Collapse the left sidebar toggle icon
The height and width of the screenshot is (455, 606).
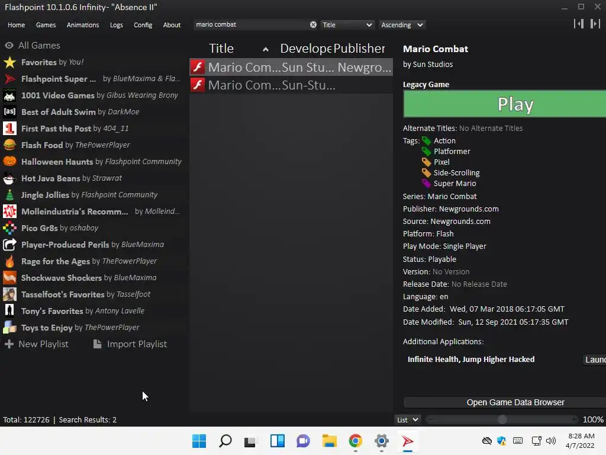pyautogui.click(x=579, y=24)
